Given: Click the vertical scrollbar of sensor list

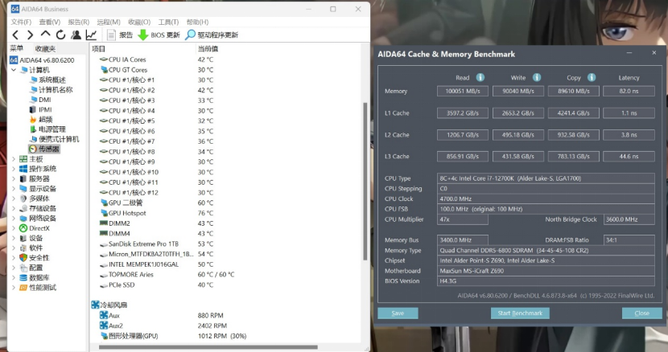Looking at the screenshot, I should pos(365,181).
